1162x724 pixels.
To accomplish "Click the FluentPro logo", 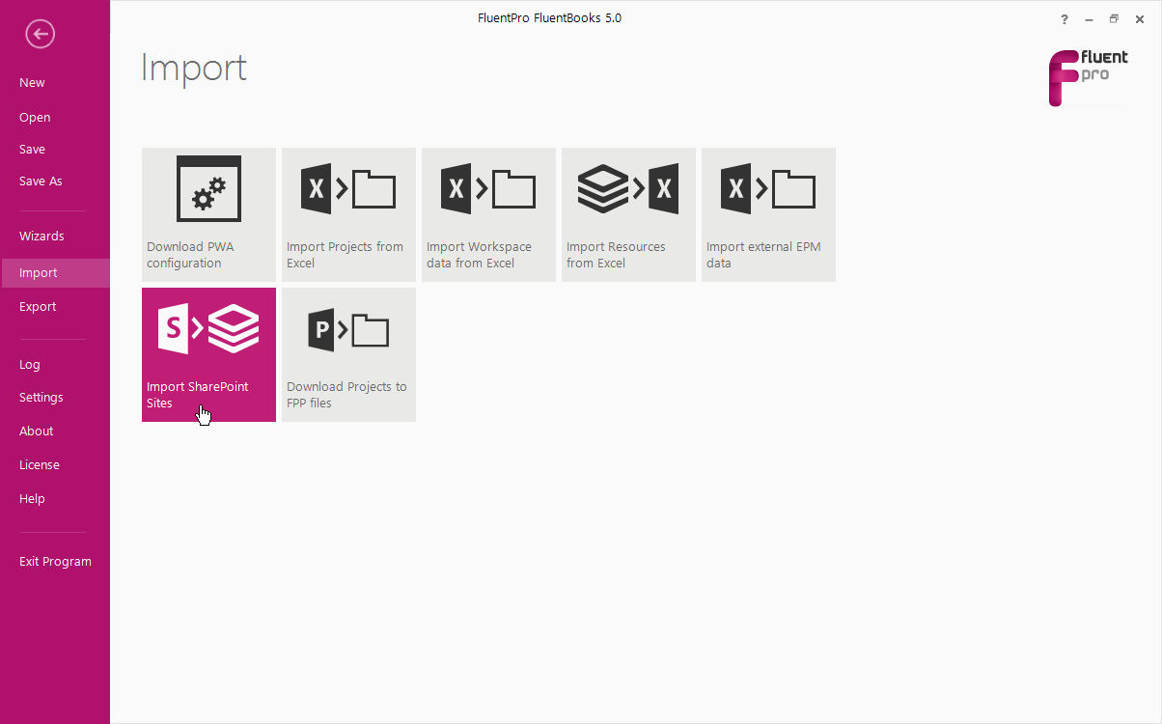I will [x=1089, y=77].
